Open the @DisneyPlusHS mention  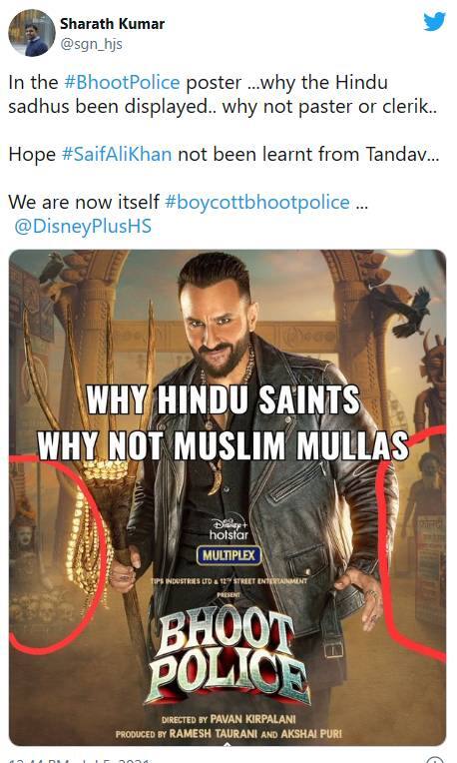(83, 227)
